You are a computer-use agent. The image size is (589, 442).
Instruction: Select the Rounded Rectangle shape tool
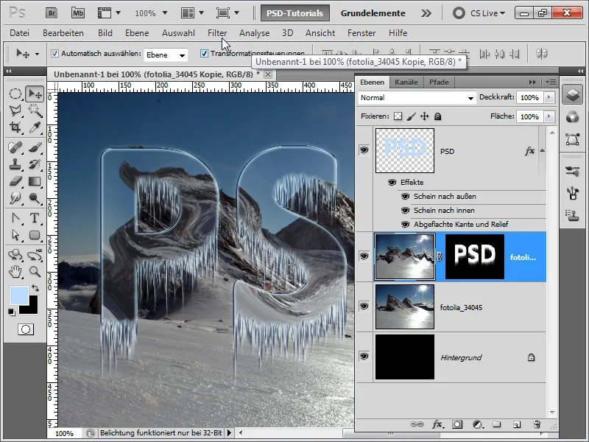pyautogui.click(x=35, y=235)
